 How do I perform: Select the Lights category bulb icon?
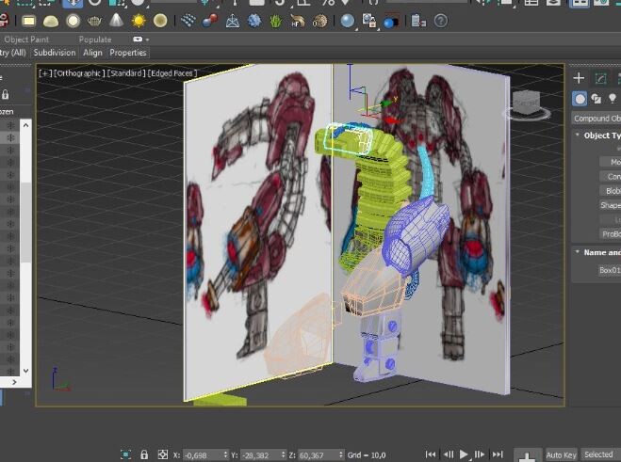[x=613, y=98]
